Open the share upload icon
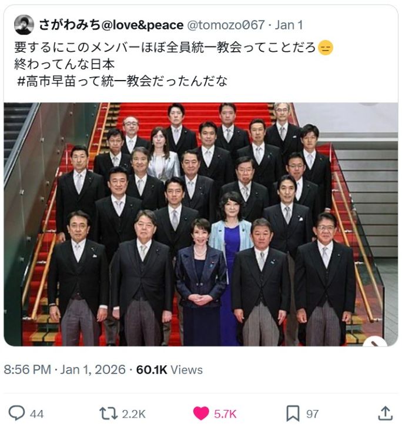Image resolution: width=402 pixels, height=427 pixels. (385, 413)
